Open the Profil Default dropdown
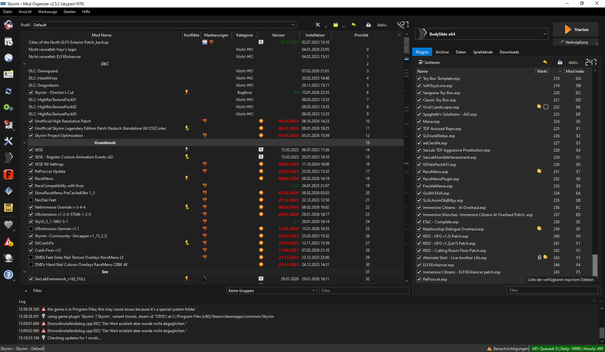This screenshot has height=352, width=605. pyautogui.click(x=164, y=25)
